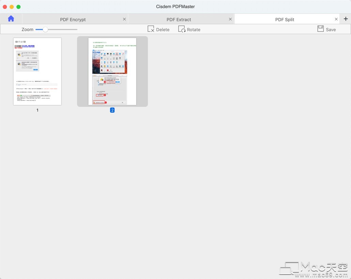Click the Save text button
This screenshot has width=351, height=279.
point(331,30)
